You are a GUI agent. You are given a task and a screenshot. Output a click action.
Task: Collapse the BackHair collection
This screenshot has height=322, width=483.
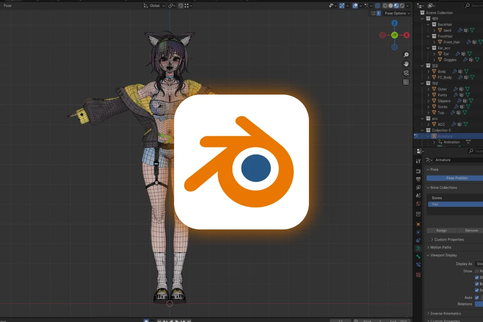tap(428, 24)
